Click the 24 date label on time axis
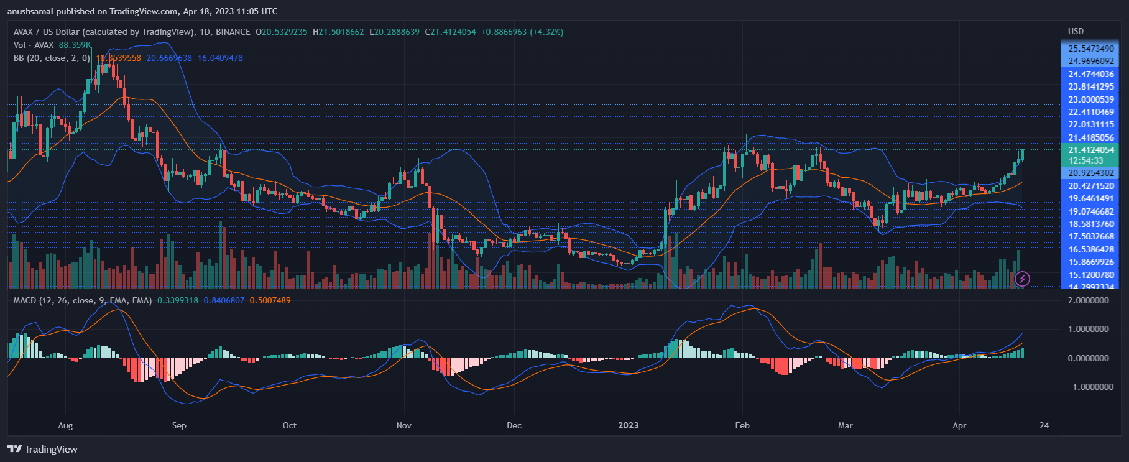Image resolution: width=1129 pixels, height=462 pixels. point(1044,426)
